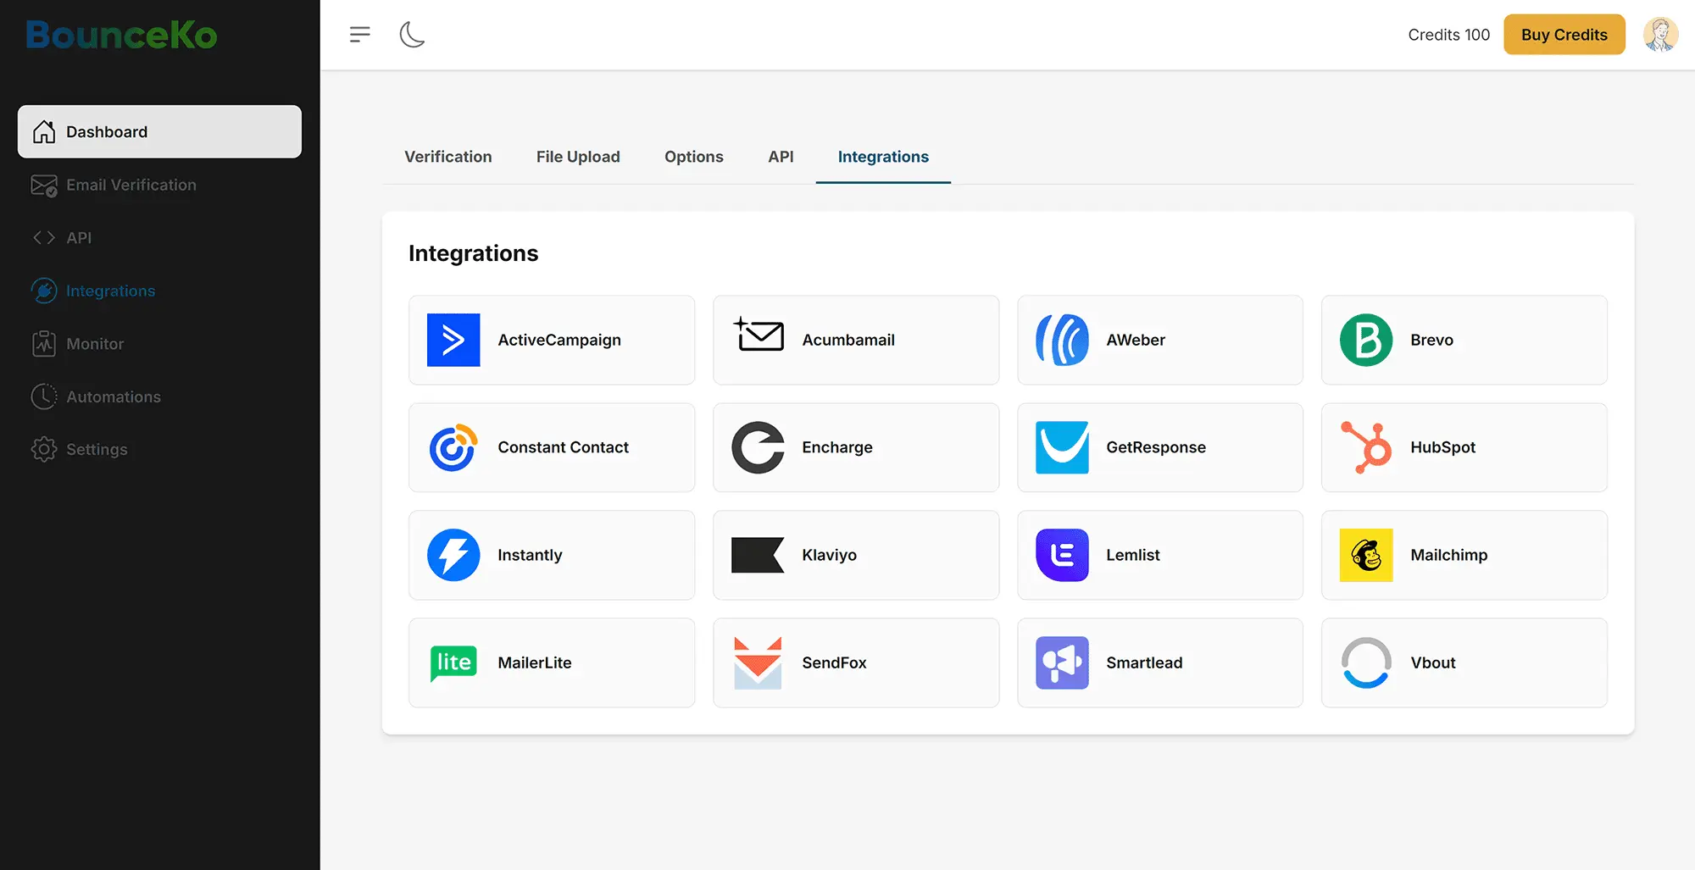The height and width of the screenshot is (870, 1695).
Task: Open the Acumbamail integration label
Action: (x=848, y=340)
